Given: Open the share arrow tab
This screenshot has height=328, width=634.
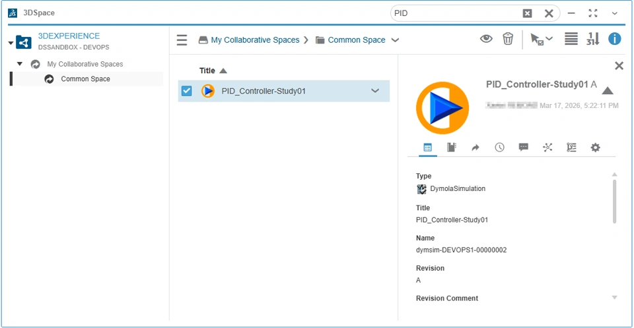Looking at the screenshot, I should click(x=475, y=148).
